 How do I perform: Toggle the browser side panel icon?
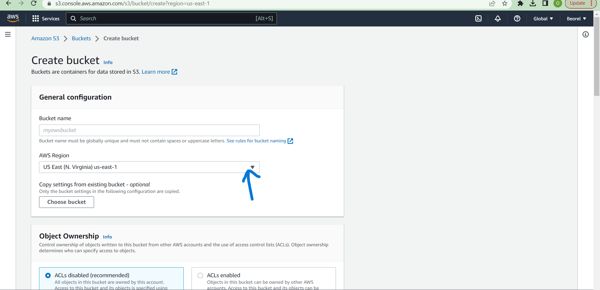(545, 3)
